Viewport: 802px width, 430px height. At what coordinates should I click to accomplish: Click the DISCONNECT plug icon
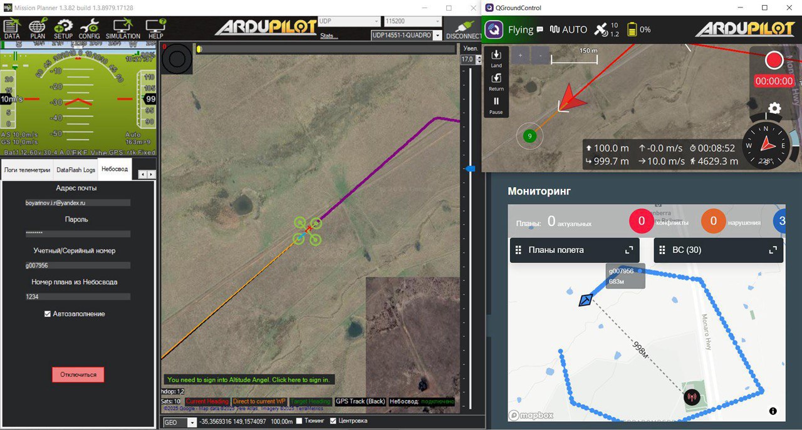[464, 29]
